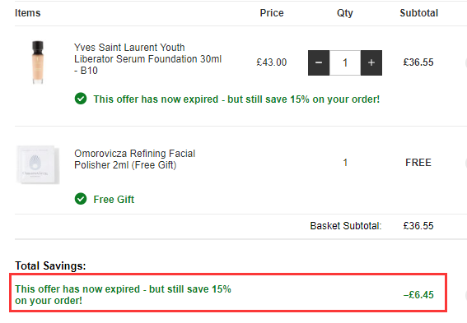Open the Omorovicza Refining Facial Polisher product link

coord(134,159)
